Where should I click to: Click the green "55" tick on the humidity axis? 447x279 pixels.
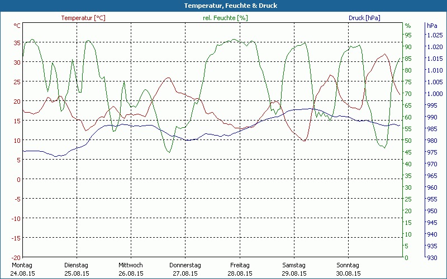(x=408, y=129)
